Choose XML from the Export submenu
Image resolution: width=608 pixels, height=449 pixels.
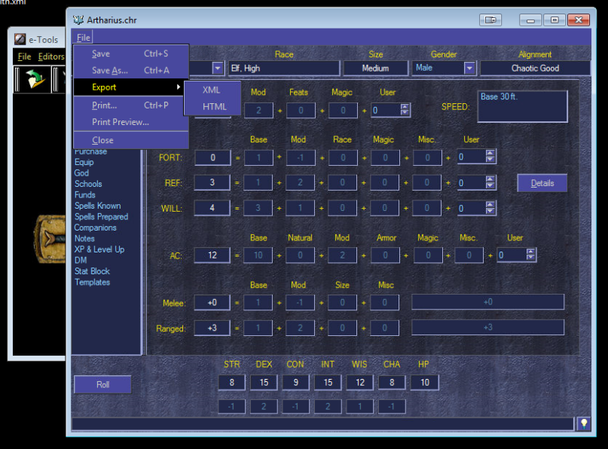[212, 90]
